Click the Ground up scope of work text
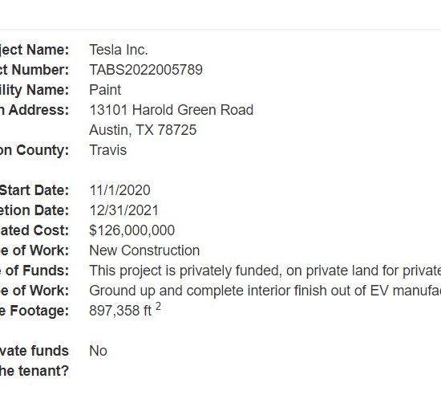Screen dimensions: 441x399 pyautogui.click(x=265, y=291)
